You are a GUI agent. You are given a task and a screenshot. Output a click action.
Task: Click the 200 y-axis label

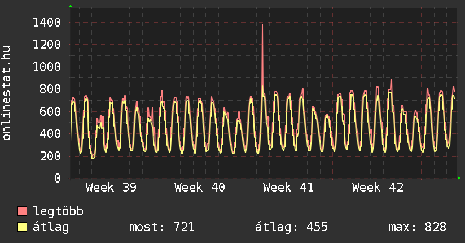(51, 156)
